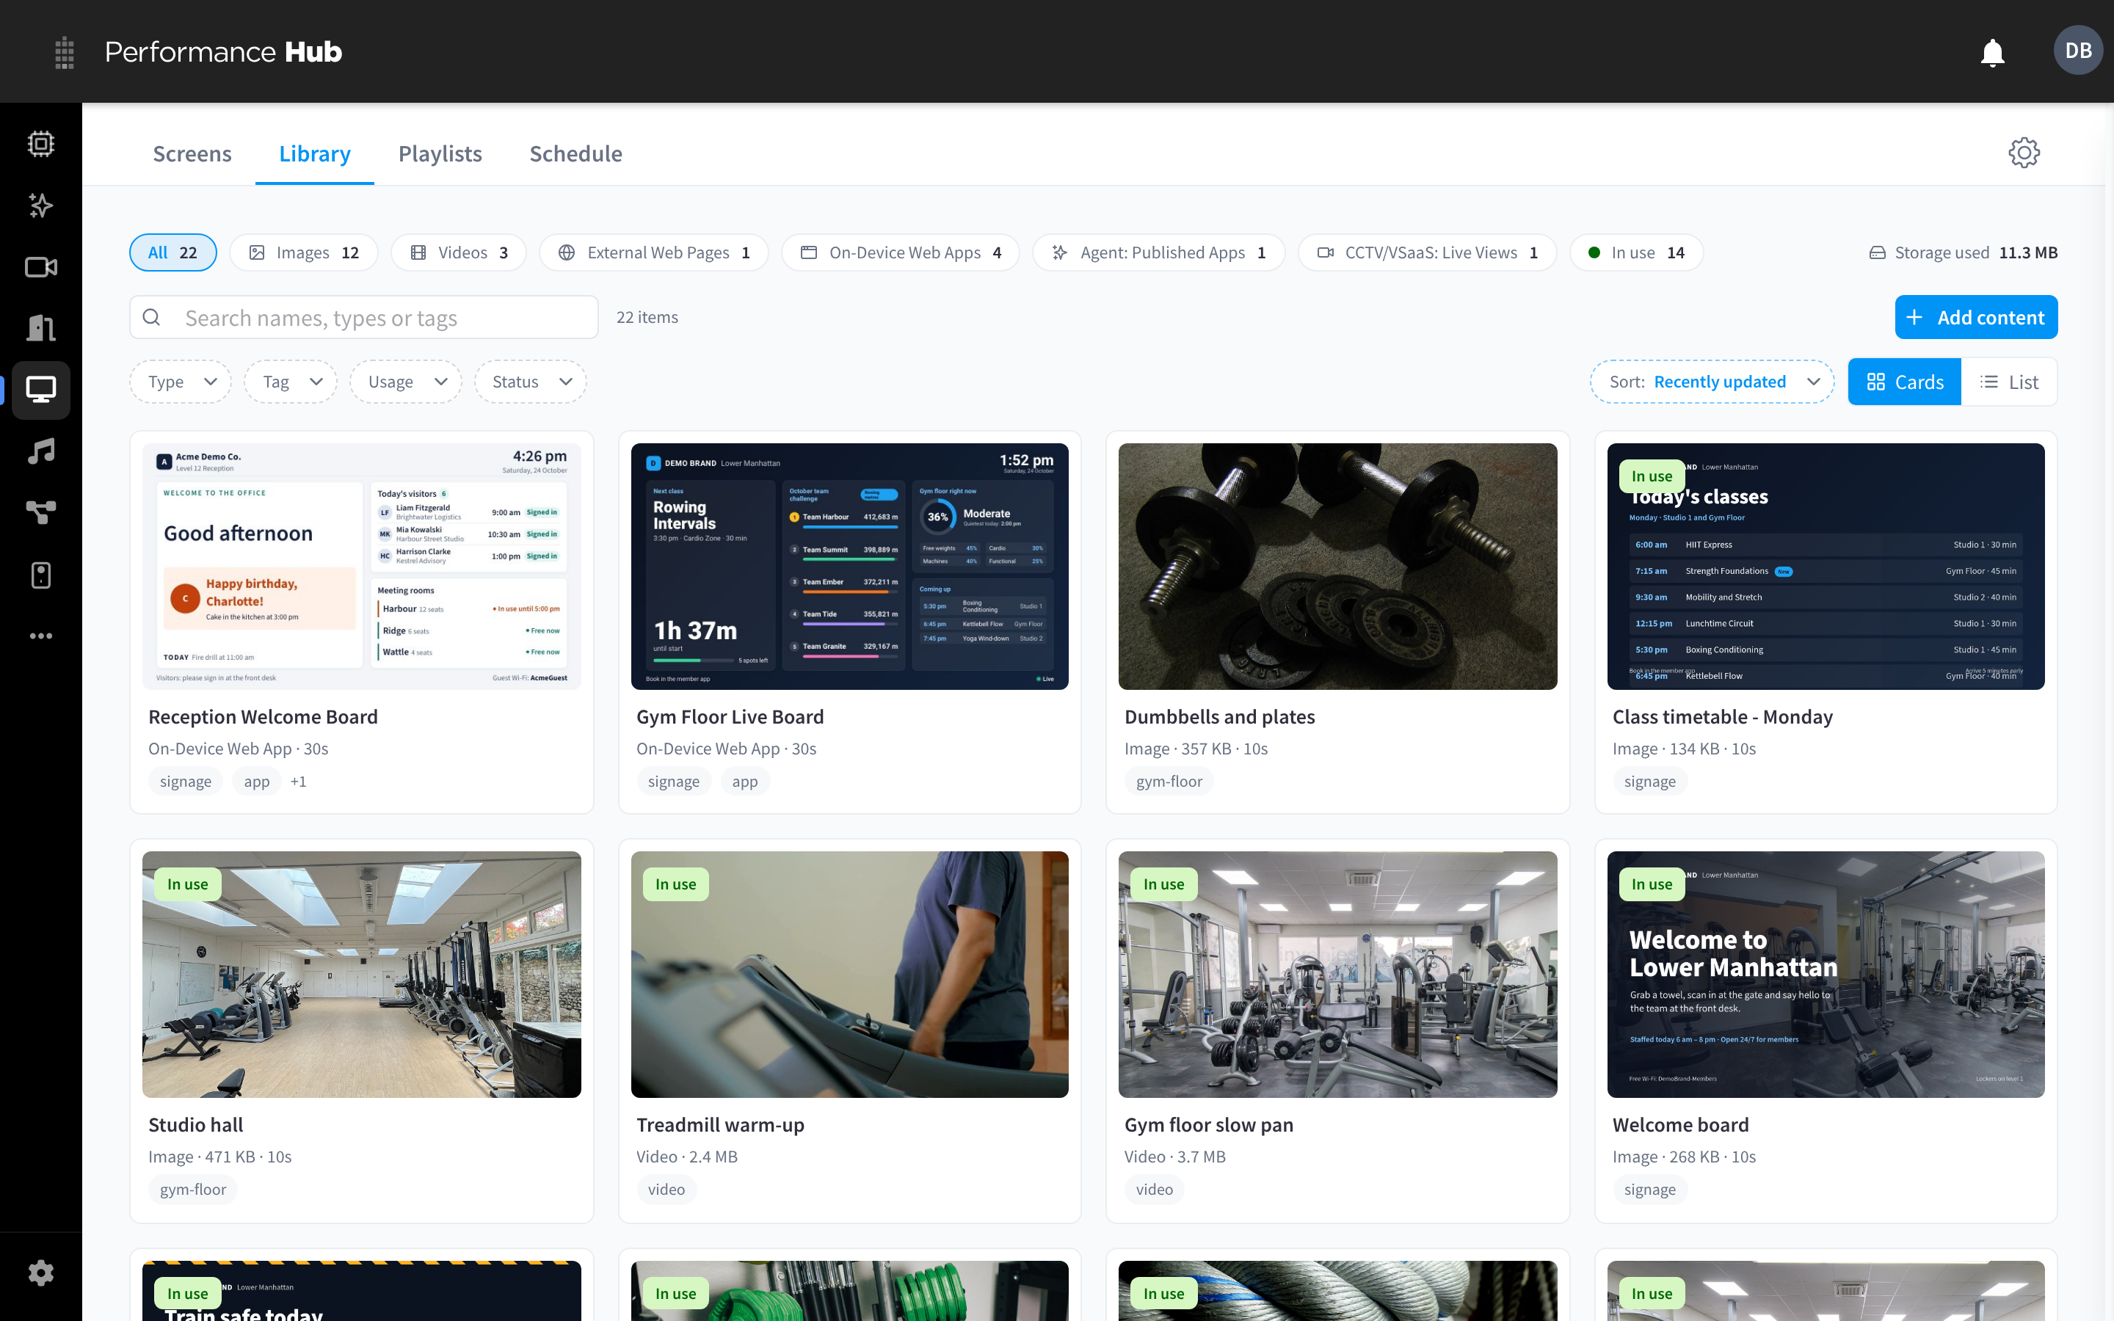Open the door/building sidebar icon
Image resolution: width=2114 pixels, height=1321 pixels.
tap(41, 329)
